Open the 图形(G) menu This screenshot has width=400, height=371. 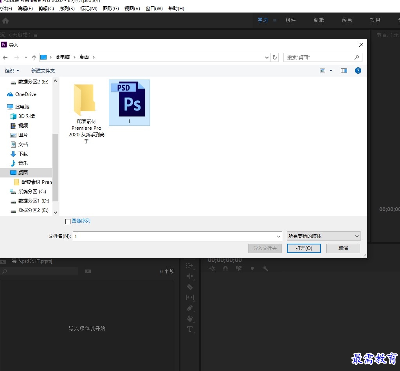[x=111, y=9]
